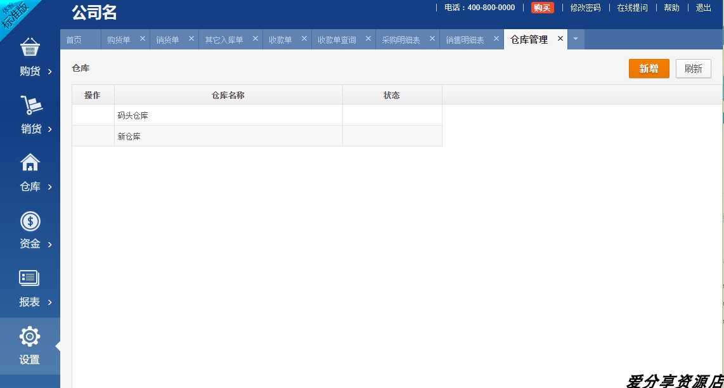Screen dimensions: 724x388
Task: Click the 退出 logout link
Action: [x=703, y=8]
